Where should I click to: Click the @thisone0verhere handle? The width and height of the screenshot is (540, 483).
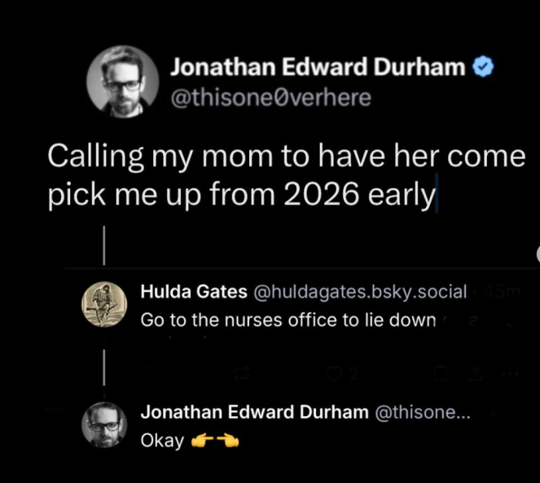click(270, 98)
